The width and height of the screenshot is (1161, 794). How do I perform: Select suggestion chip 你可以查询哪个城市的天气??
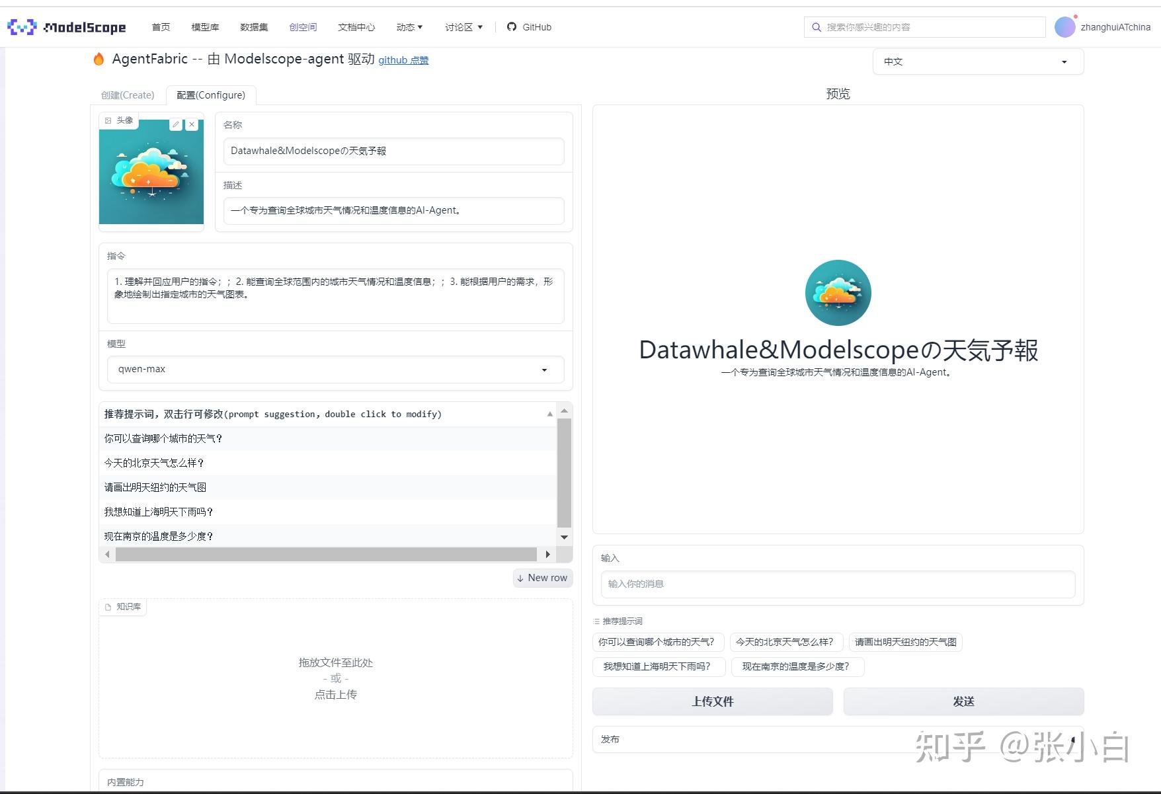tap(658, 642)
